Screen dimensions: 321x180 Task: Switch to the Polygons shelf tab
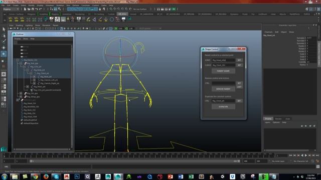click(x=31, y=14)
